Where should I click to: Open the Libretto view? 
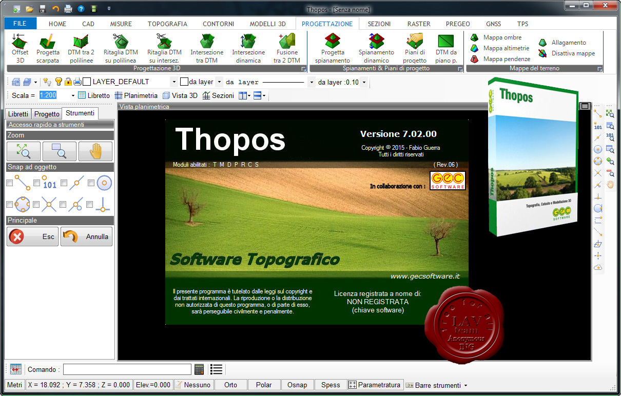pyautogui.click(x=94, y=95)
